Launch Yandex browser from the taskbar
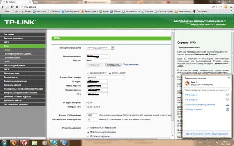This screenshot has width=234, height=146. pos(24,143)
